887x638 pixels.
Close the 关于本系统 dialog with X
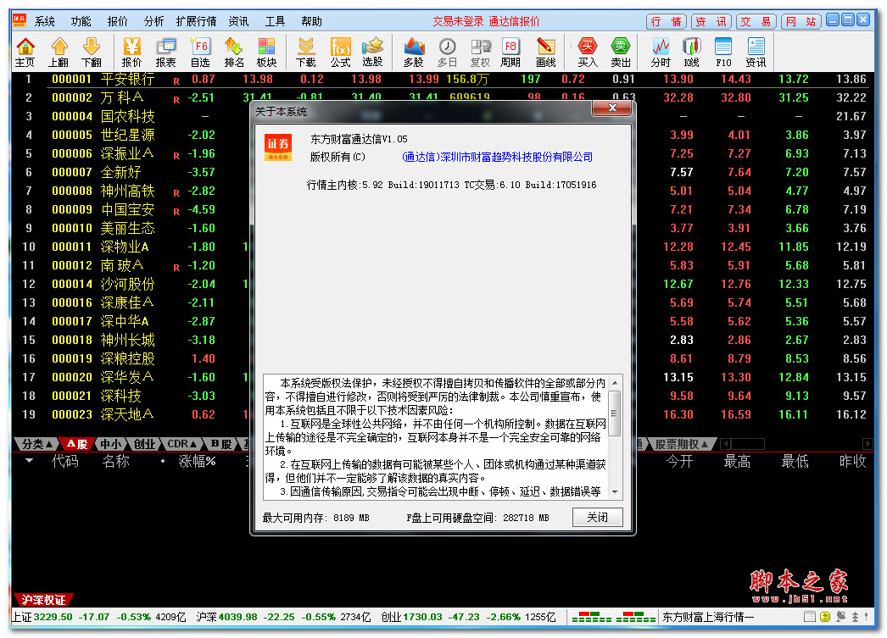(x=611, y=108)
